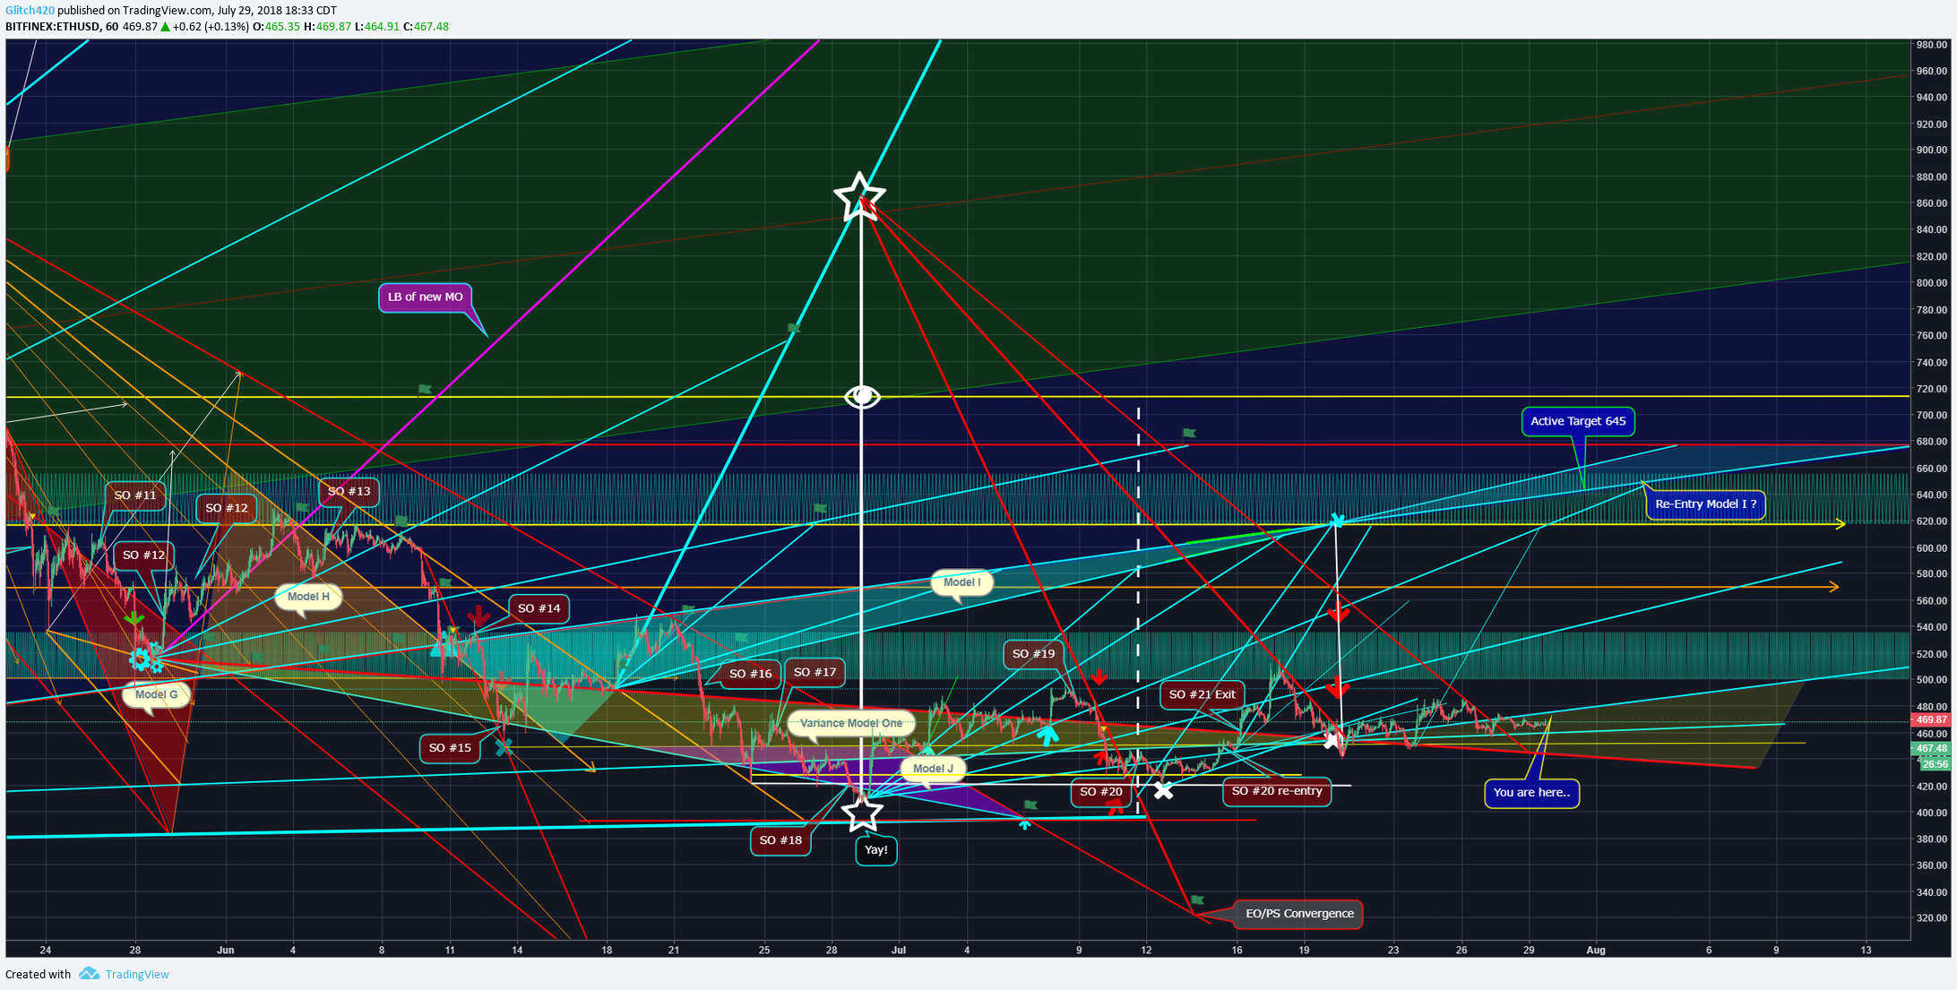Click the BITFINEX:ETHUSD symbol title
The image size is (1957, 990).
pos(52,27)
